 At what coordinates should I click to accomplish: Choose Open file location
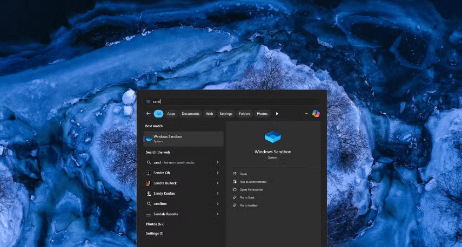click(251, 190)
